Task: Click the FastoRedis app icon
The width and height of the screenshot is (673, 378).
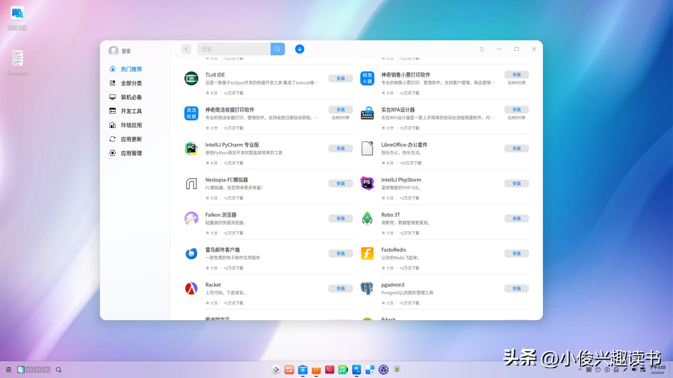Action: point(367,253)
